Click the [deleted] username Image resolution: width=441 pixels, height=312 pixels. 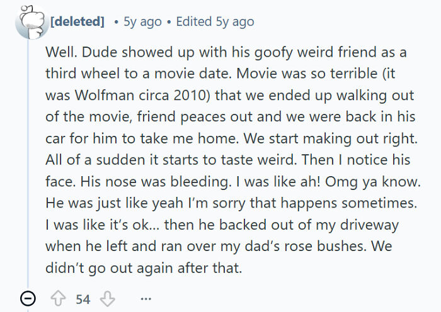(x=78, y=21)
